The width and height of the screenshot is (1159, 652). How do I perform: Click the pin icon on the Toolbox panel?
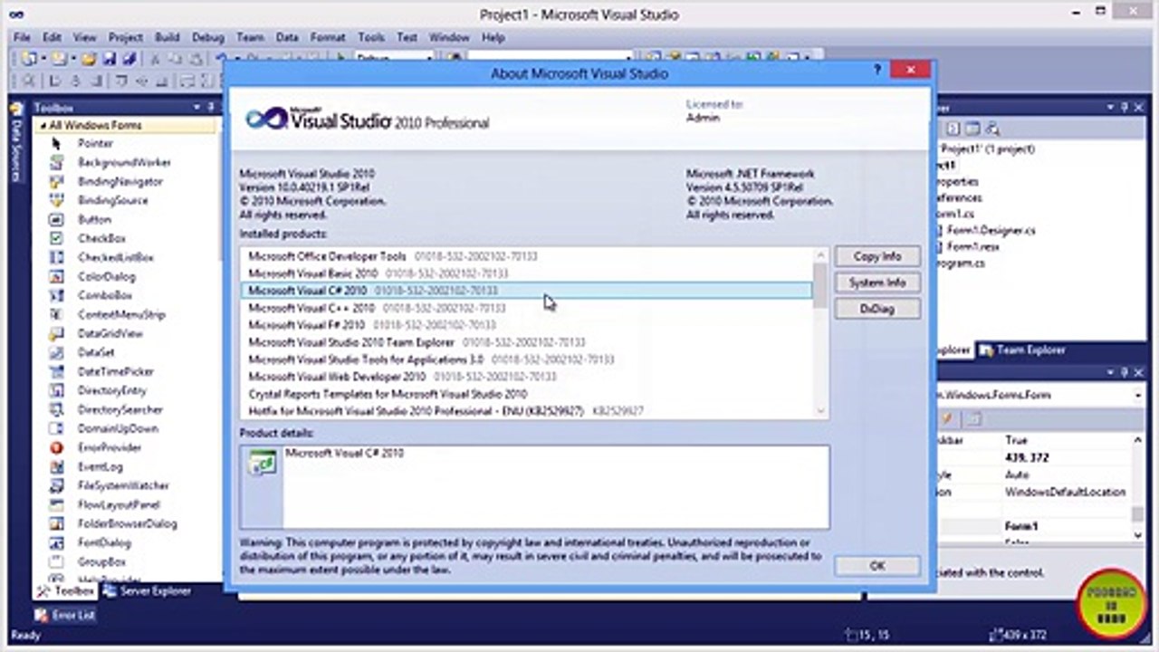[210, 107]
